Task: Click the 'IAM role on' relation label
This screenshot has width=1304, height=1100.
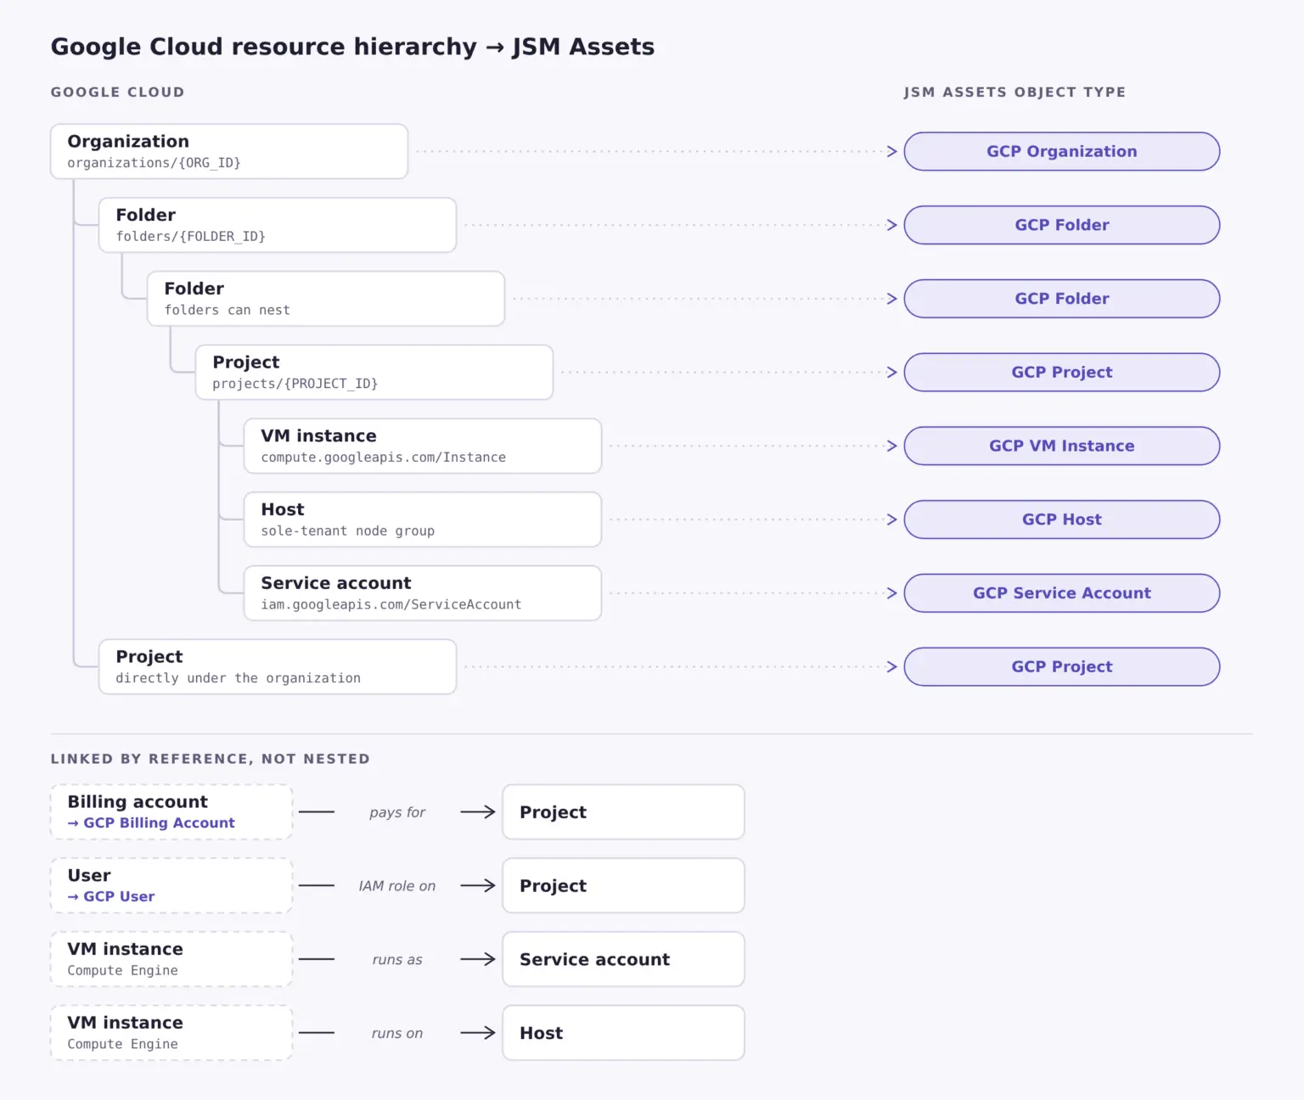Action: [397, 886]
